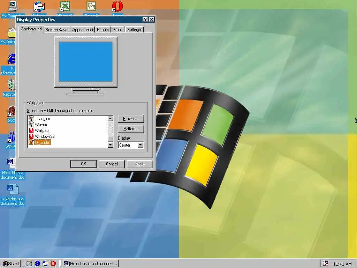This screenshot has width=357, height=268.
Task: Switch to the Appearance tab
Action: (x=82, y=30)
